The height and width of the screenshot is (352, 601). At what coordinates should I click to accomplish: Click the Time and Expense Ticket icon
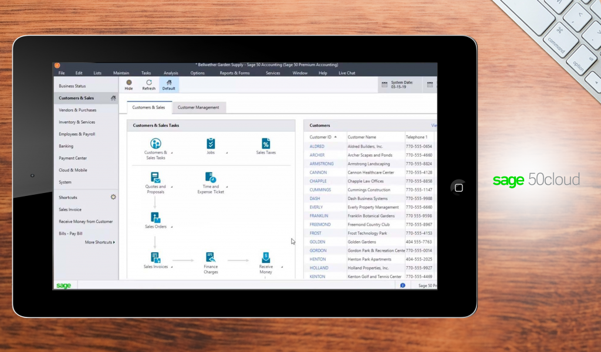(211, 177)
